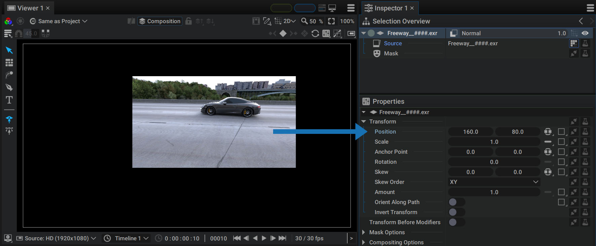Click the Position X value 160.0
This screenshot has width=596, height=246.
pyautogui.click(x=471, y=132)
